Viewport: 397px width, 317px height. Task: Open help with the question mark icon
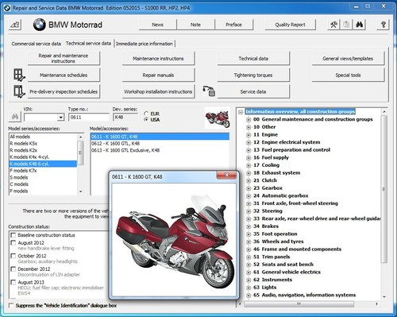(x=383, y=25)
